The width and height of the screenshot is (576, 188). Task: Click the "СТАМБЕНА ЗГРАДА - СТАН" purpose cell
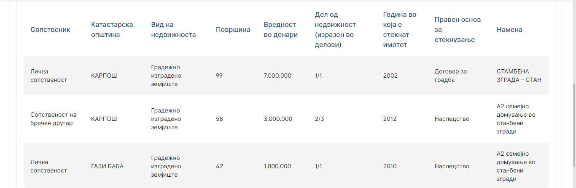point(519,76)
